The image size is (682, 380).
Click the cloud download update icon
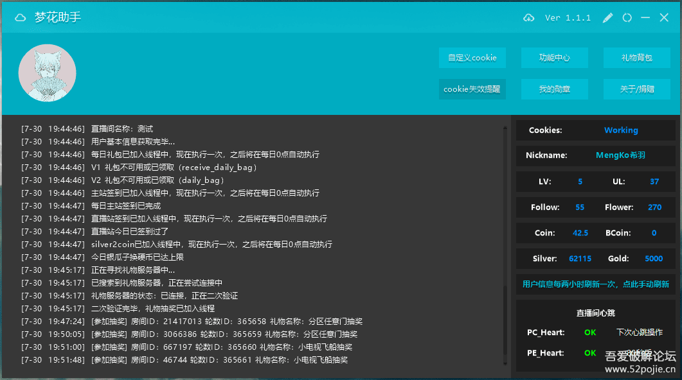528,17
